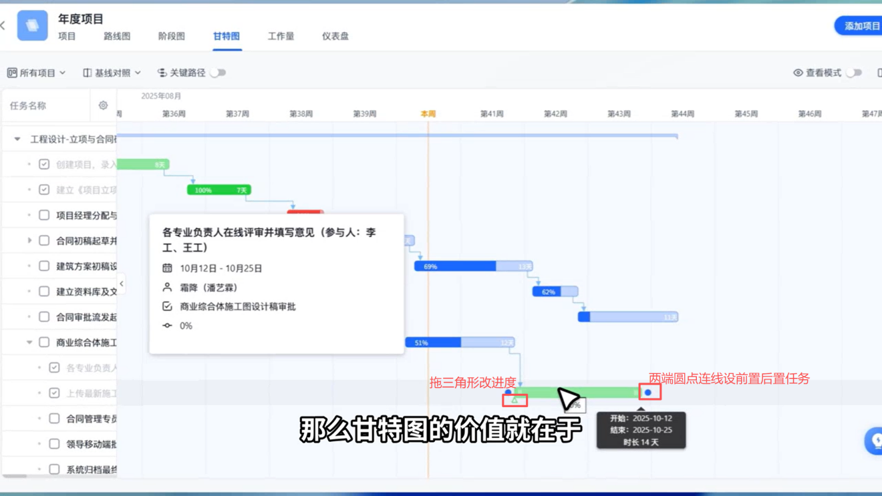
Task: Click the tooltip text 时长 14 天
Action: click(641, 442)
